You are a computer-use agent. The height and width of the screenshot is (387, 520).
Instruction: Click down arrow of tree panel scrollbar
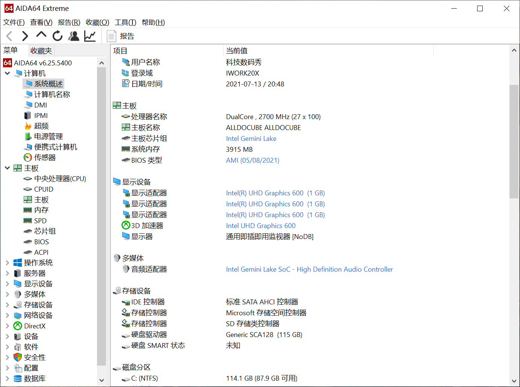(102, 380)
